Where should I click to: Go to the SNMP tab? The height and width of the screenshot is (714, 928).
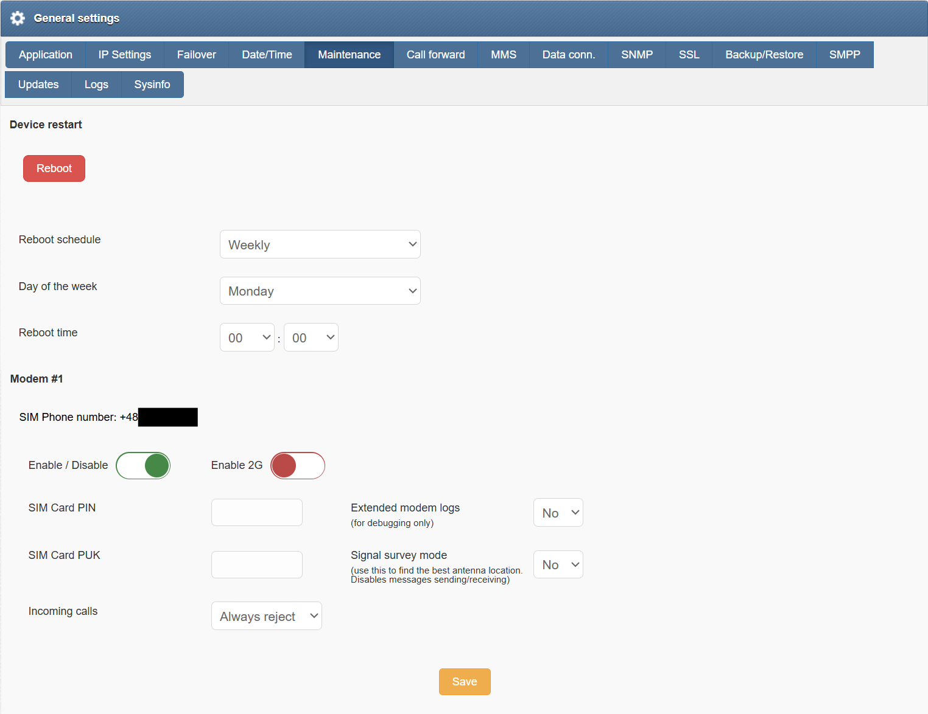pyautogui.click(x=637, y=55)
